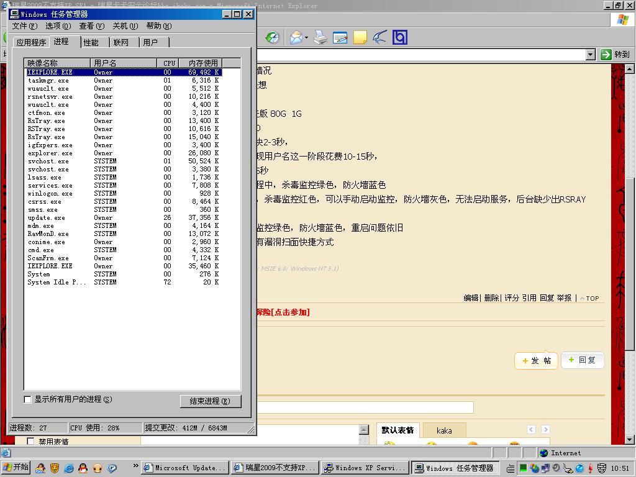Select the update.exe process row
This screenshot has width=636, height=477.
coord(124,218)
